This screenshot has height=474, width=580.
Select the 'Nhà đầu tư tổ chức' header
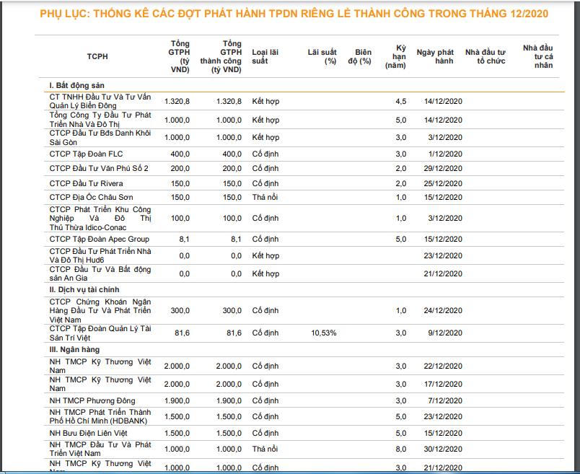(x=485, y=56)
